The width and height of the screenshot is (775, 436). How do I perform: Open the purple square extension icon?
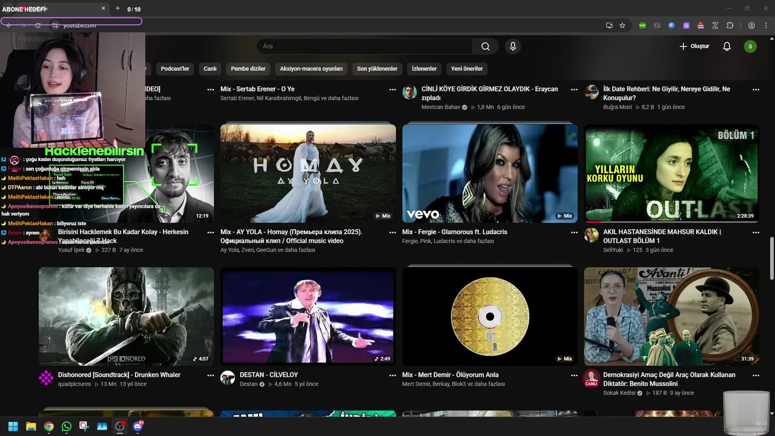[686, 25]
